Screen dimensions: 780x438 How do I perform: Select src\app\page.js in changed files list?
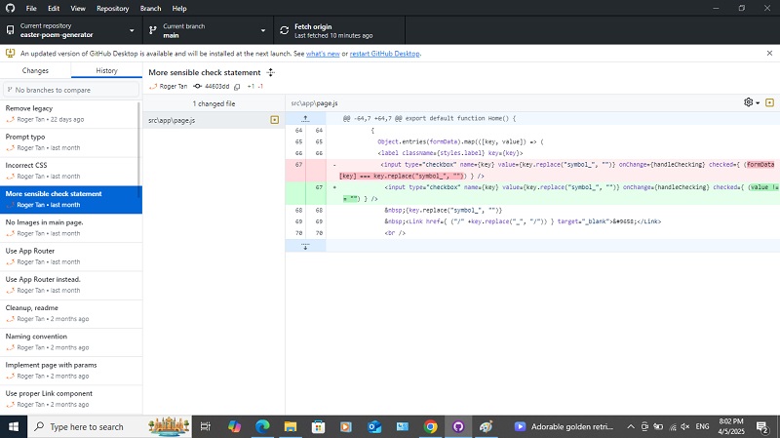pos(214,120)
